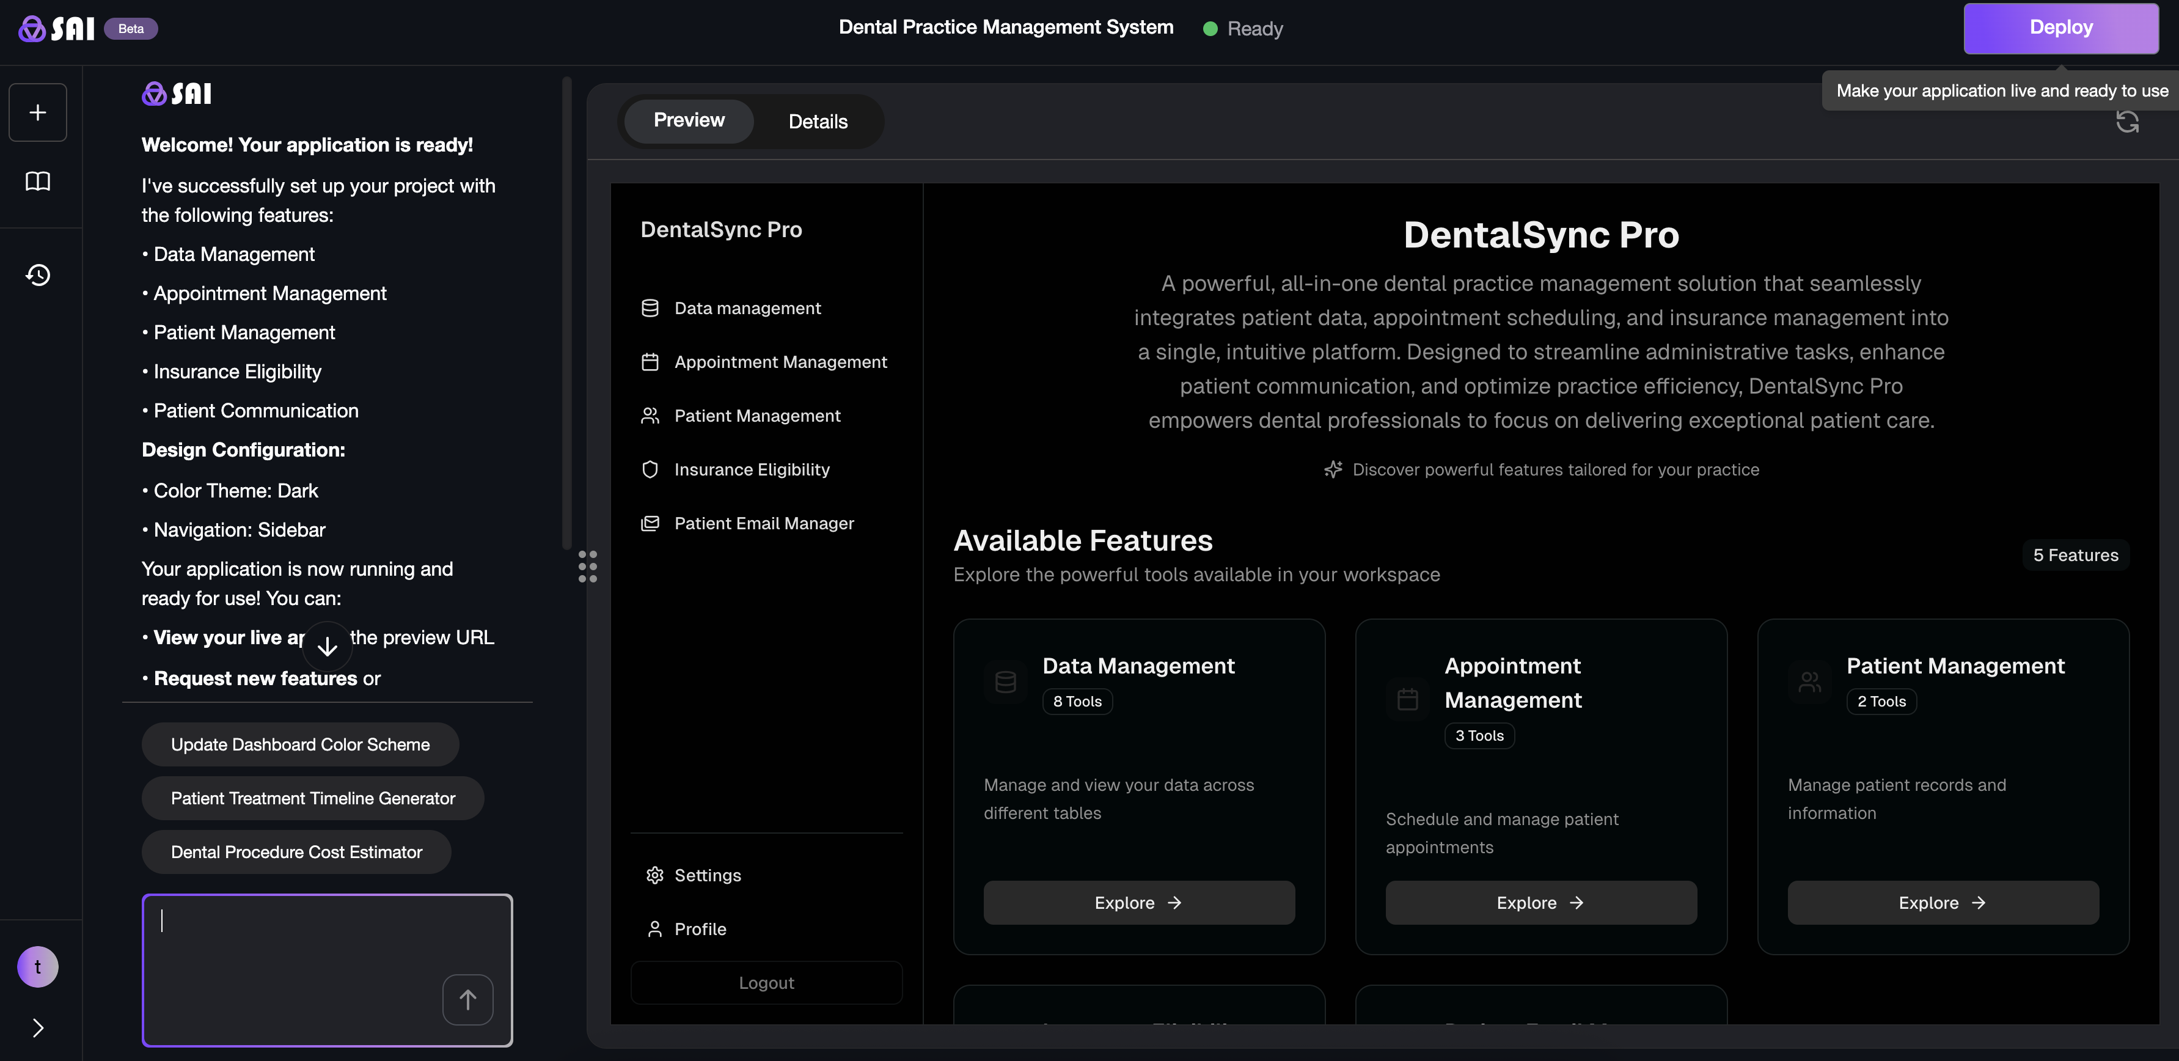
Task: Open Patient Email Manager in sidebar
Action: click(x=763, y=524)
